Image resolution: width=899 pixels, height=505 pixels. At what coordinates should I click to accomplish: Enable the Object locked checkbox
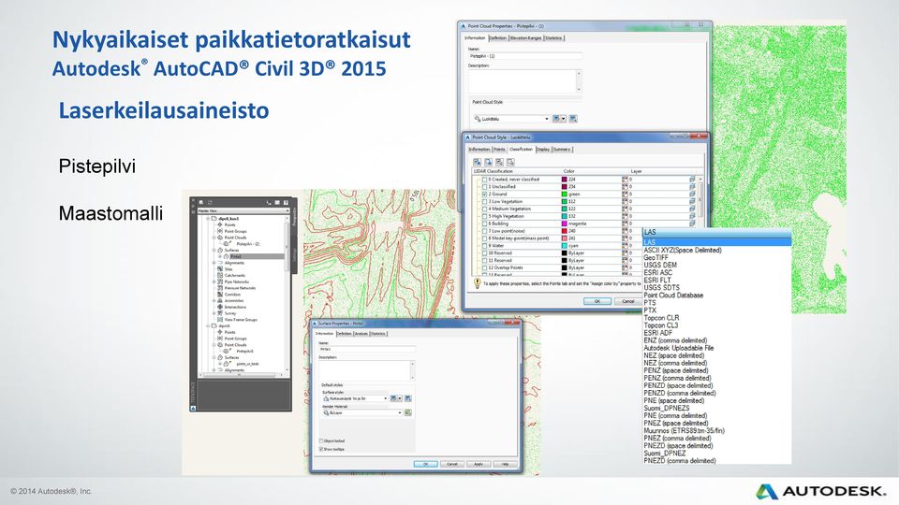point(321,440)
